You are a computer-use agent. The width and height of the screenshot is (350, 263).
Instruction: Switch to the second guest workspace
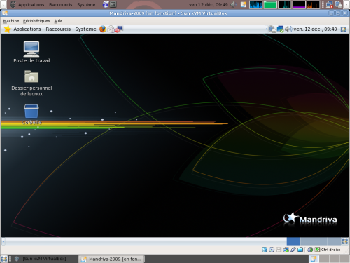click(307, 241)
